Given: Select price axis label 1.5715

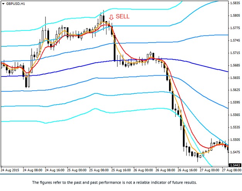Looking at the screenshot, I should coord(235,53).
